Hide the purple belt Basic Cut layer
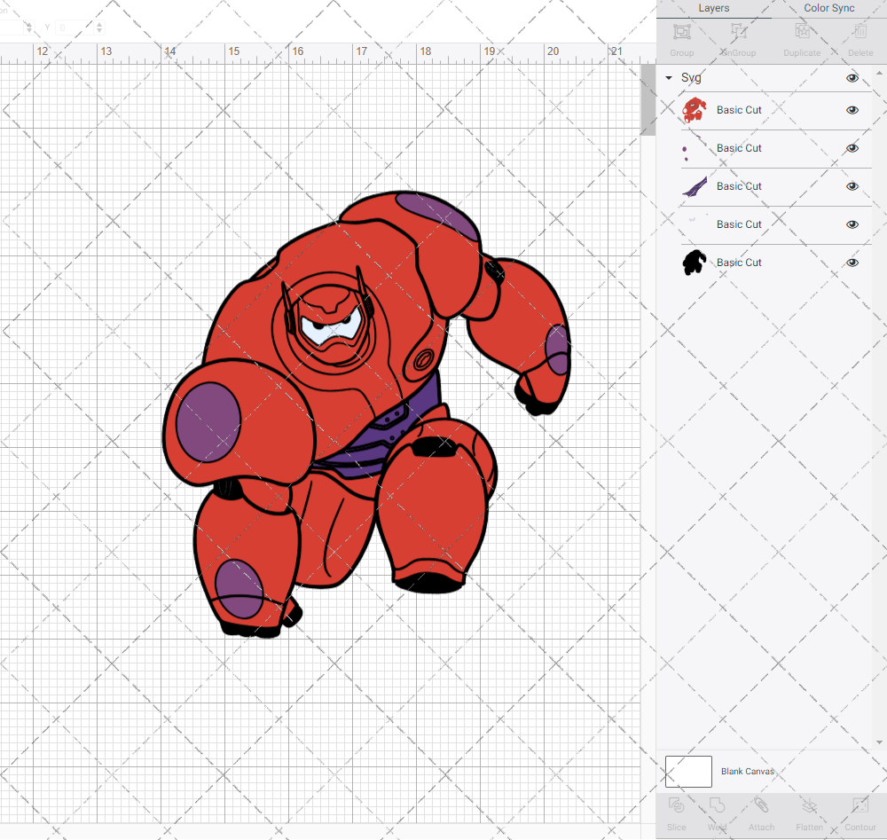 pyautogui.click(x=852, y=186)
